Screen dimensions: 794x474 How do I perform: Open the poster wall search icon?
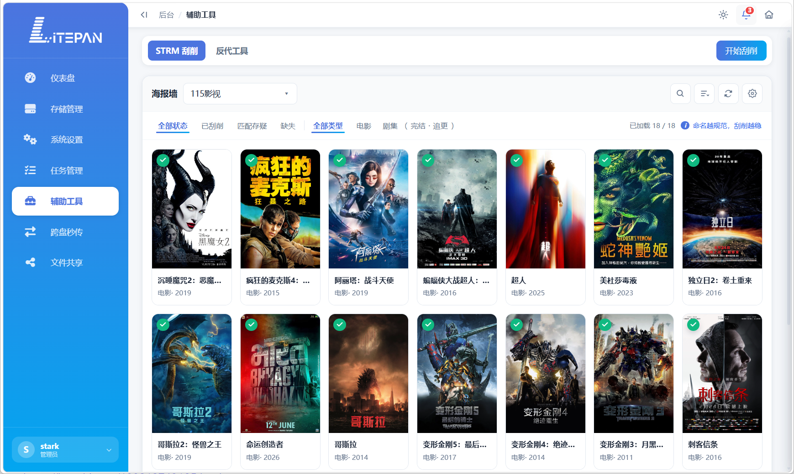pyautogui.click(x=680, y=93)
